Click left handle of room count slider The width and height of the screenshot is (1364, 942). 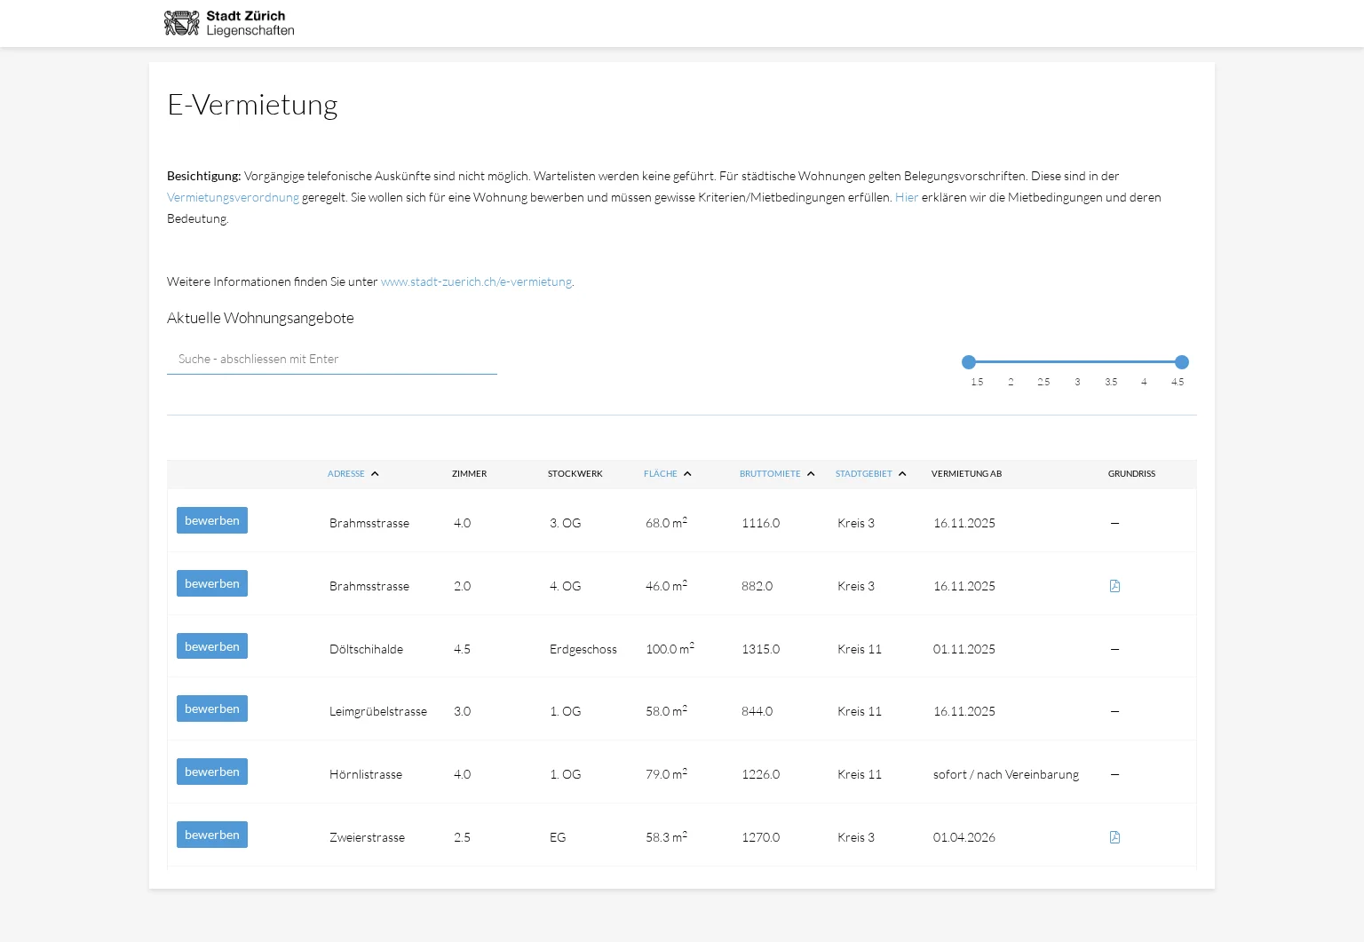tap(969, 362)
